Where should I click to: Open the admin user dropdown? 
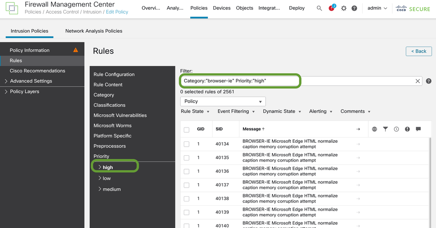pos(378,8)
